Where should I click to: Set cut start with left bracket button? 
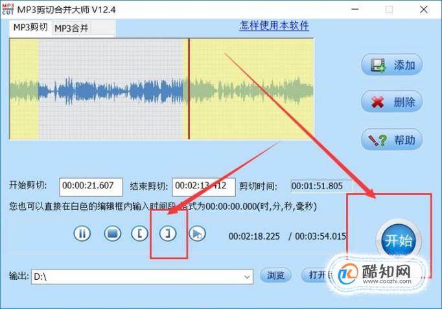coord(139,233)
